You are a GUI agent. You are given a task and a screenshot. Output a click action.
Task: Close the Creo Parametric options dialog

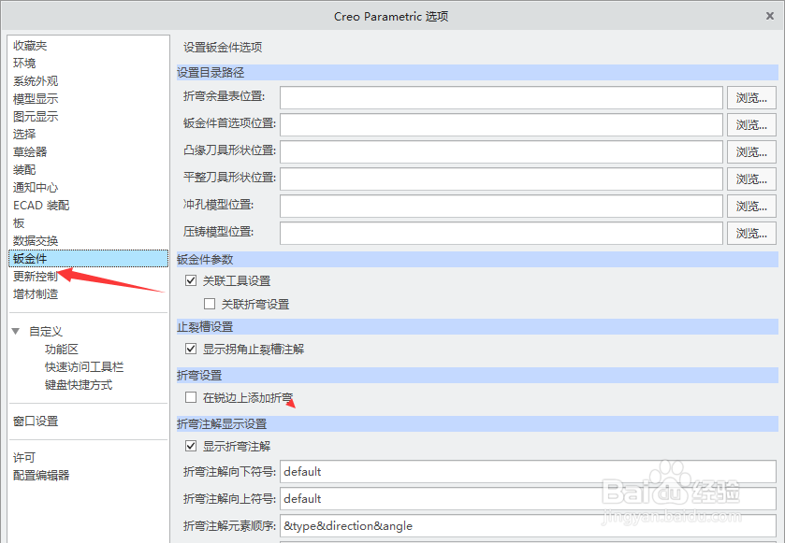coord(769,16)
